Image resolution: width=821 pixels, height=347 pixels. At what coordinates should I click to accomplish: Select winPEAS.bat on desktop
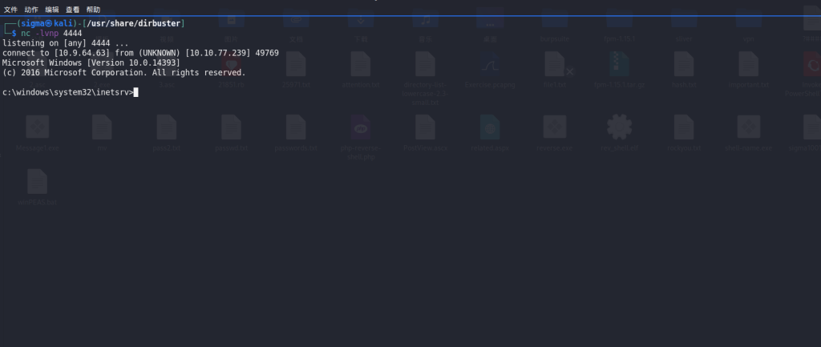click(x=37, y=188)
